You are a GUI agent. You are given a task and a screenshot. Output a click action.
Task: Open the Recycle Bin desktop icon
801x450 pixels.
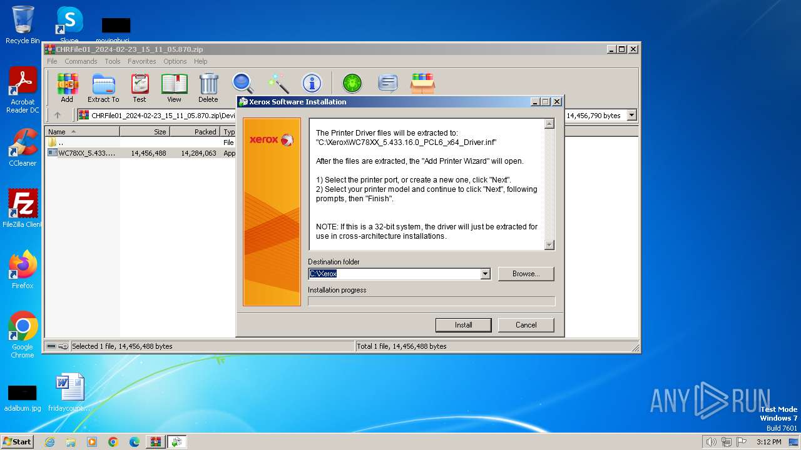click(23, 25)
